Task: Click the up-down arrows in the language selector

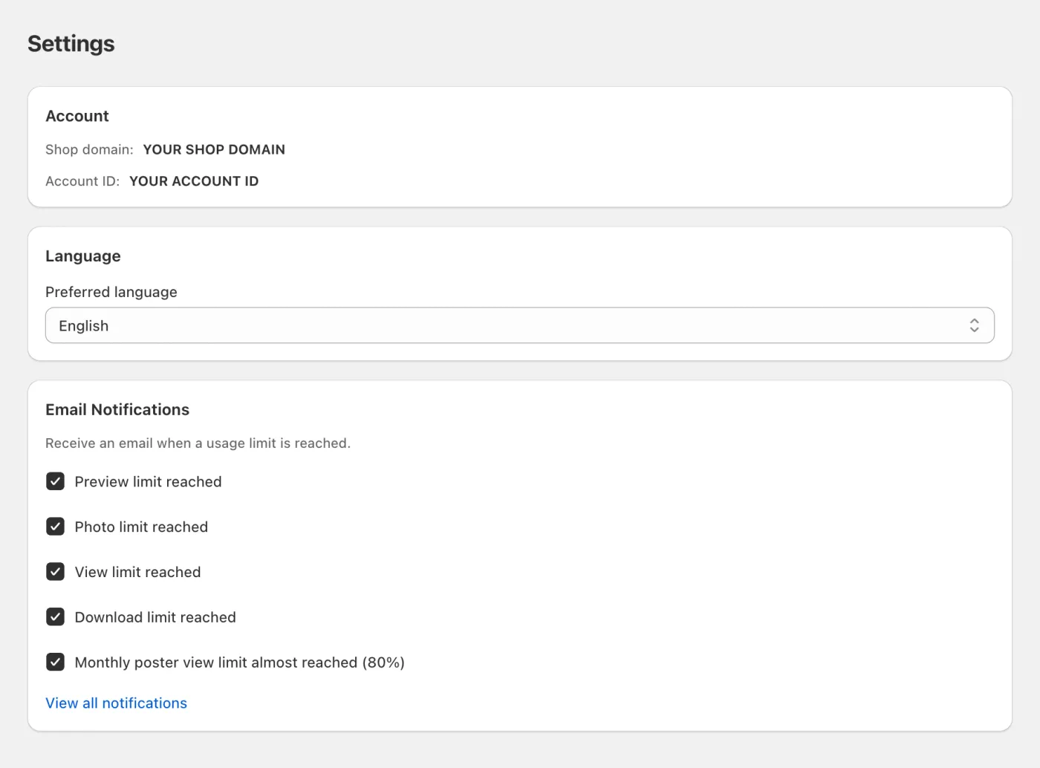Action: [974, 325]
